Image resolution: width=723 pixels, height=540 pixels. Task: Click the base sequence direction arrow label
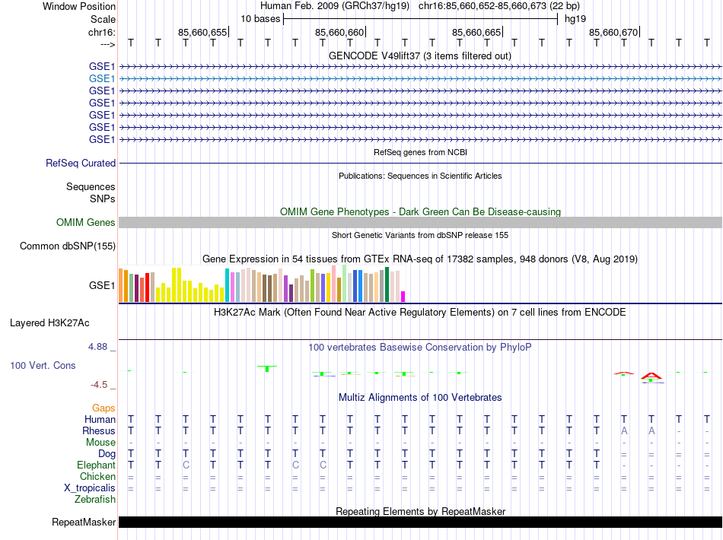click(x=107, y=43)
